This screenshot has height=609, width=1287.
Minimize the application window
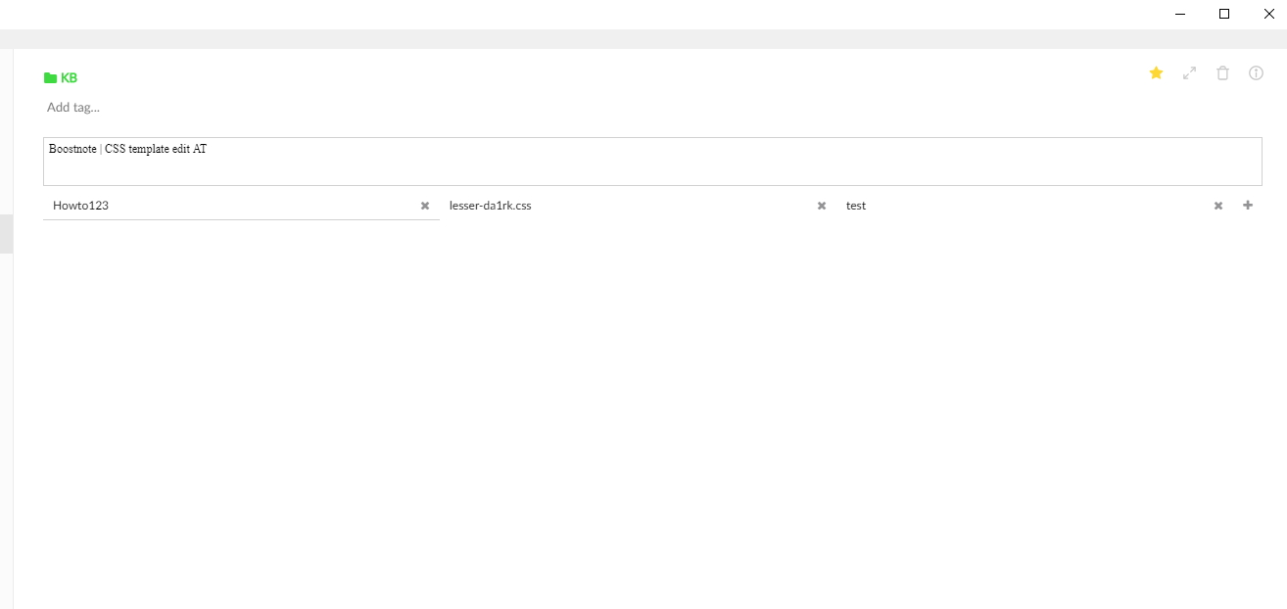1181,14
